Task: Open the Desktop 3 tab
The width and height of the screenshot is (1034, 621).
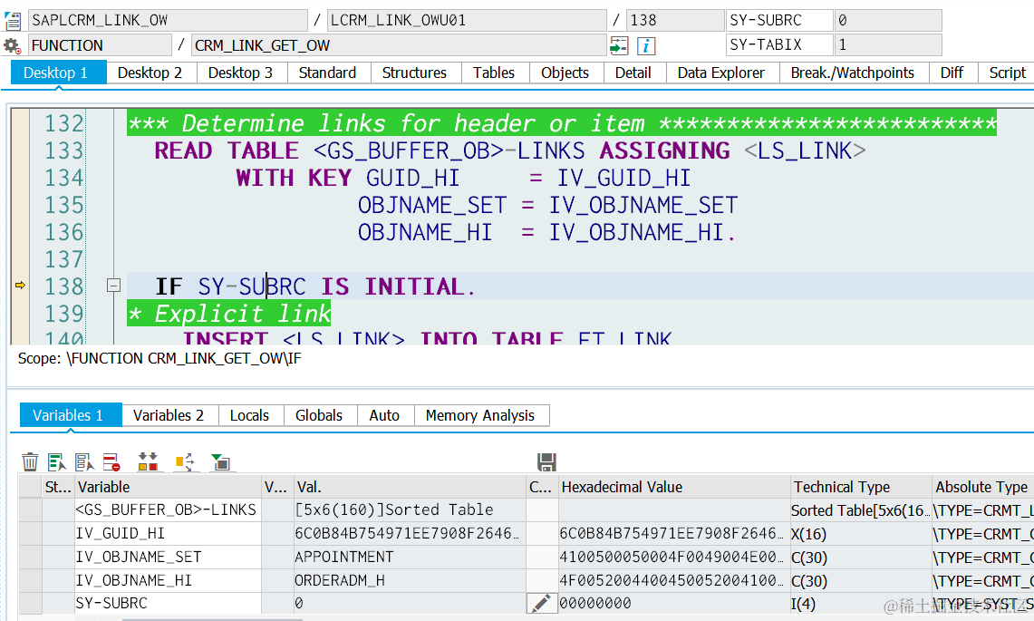Action: [241, 73]
